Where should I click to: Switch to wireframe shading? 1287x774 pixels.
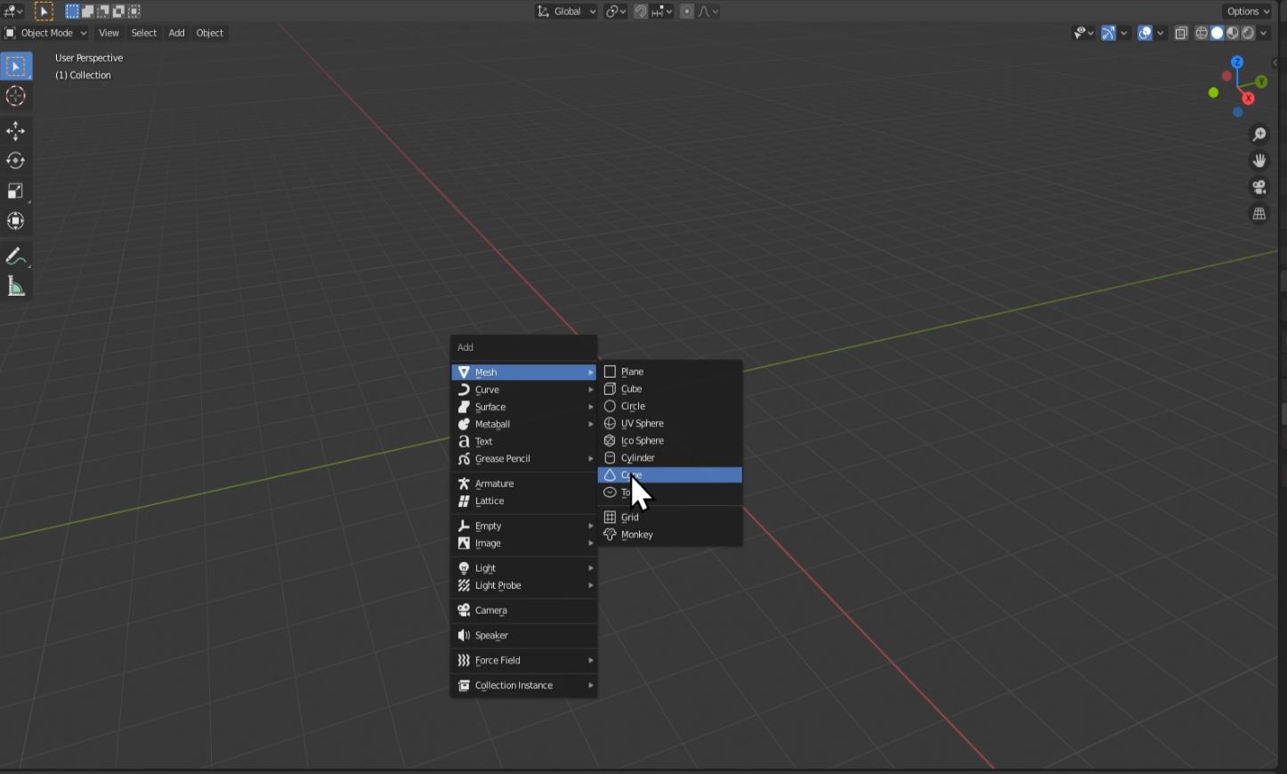(1202, 33)
